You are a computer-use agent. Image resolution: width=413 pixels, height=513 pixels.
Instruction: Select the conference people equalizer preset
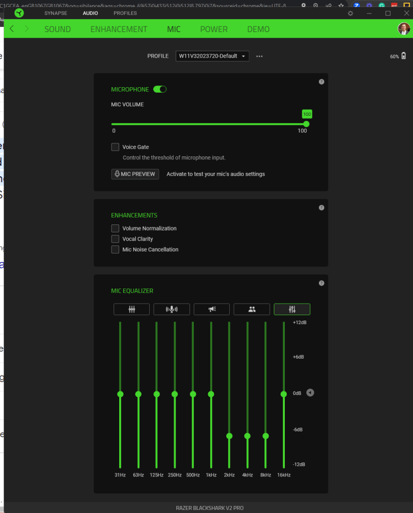(252, 309)
